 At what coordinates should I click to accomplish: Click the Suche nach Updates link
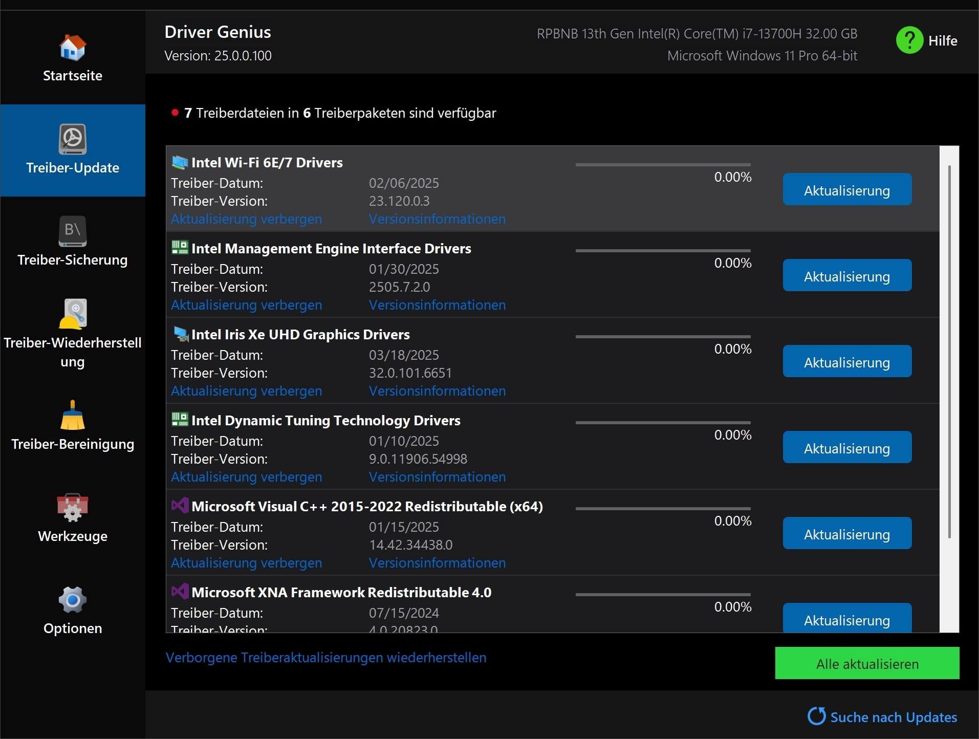[893, 717]
